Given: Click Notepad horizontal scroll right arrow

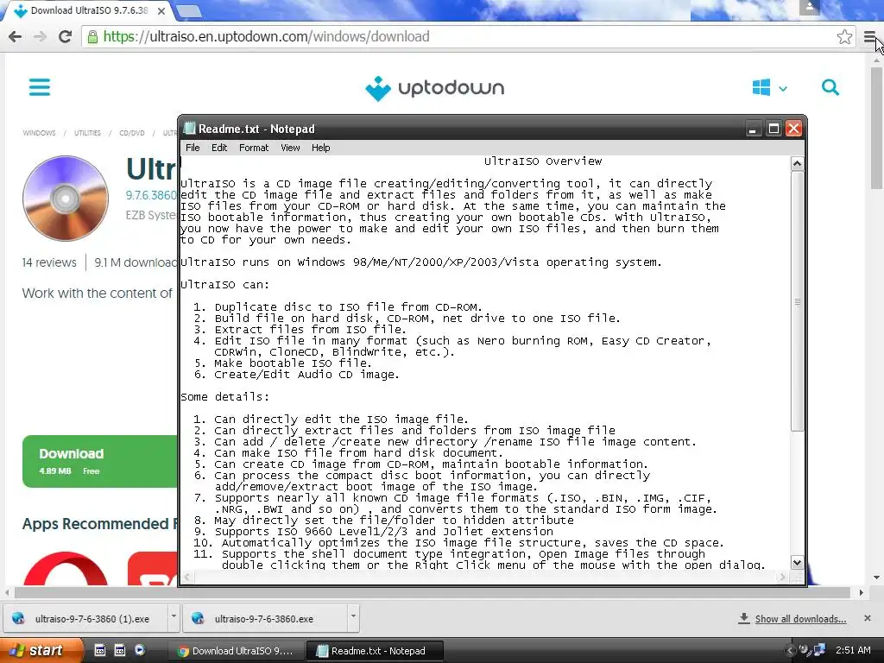Looking at the screenshot, I should 782,577.
